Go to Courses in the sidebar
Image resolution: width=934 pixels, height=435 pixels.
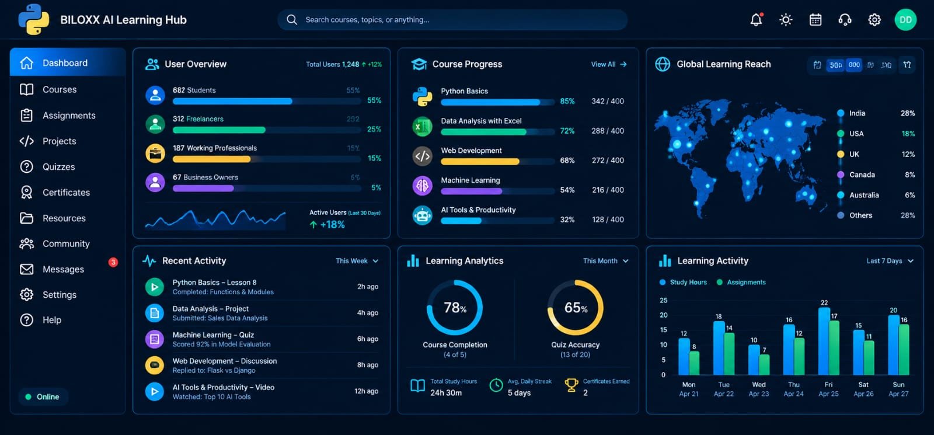click(x=67, y=89)
